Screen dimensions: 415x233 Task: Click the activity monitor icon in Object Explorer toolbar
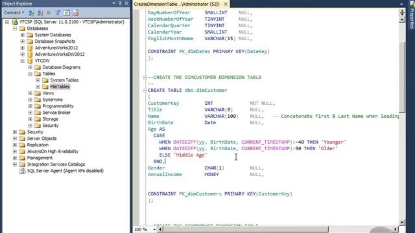pyautogui.click(x=76, y=13)
